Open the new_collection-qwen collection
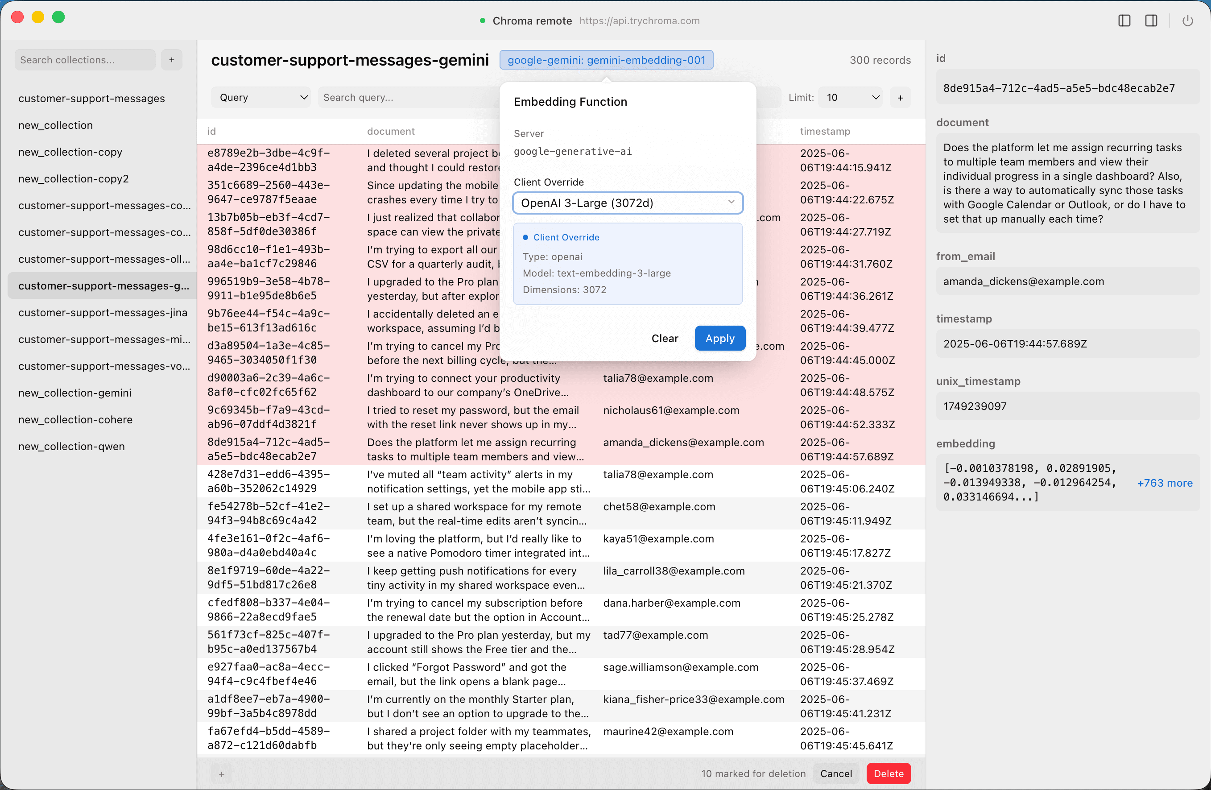Viewport: 1211px width, 790px height. point(71,446)
